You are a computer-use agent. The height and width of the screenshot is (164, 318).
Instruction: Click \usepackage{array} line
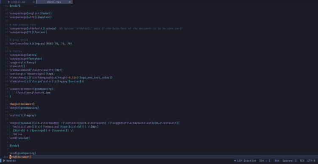point(23,55)
